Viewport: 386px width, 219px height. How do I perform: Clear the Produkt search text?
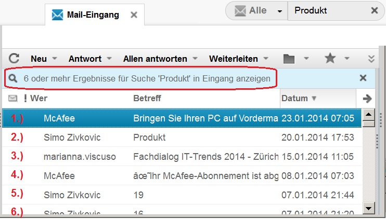click(x=374, y=10)
